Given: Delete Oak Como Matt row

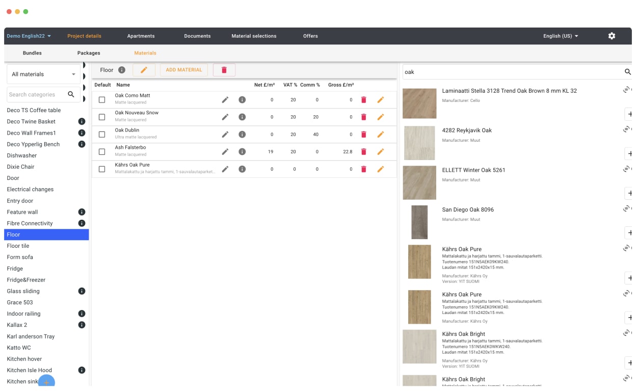Looking at the screenshot, I should [363, 100].
